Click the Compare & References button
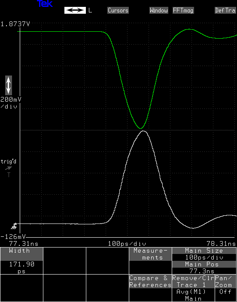 pos(150,281)
